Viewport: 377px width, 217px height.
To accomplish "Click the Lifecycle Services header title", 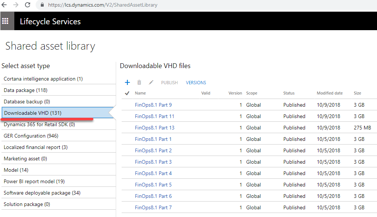I will click(50, 21).
